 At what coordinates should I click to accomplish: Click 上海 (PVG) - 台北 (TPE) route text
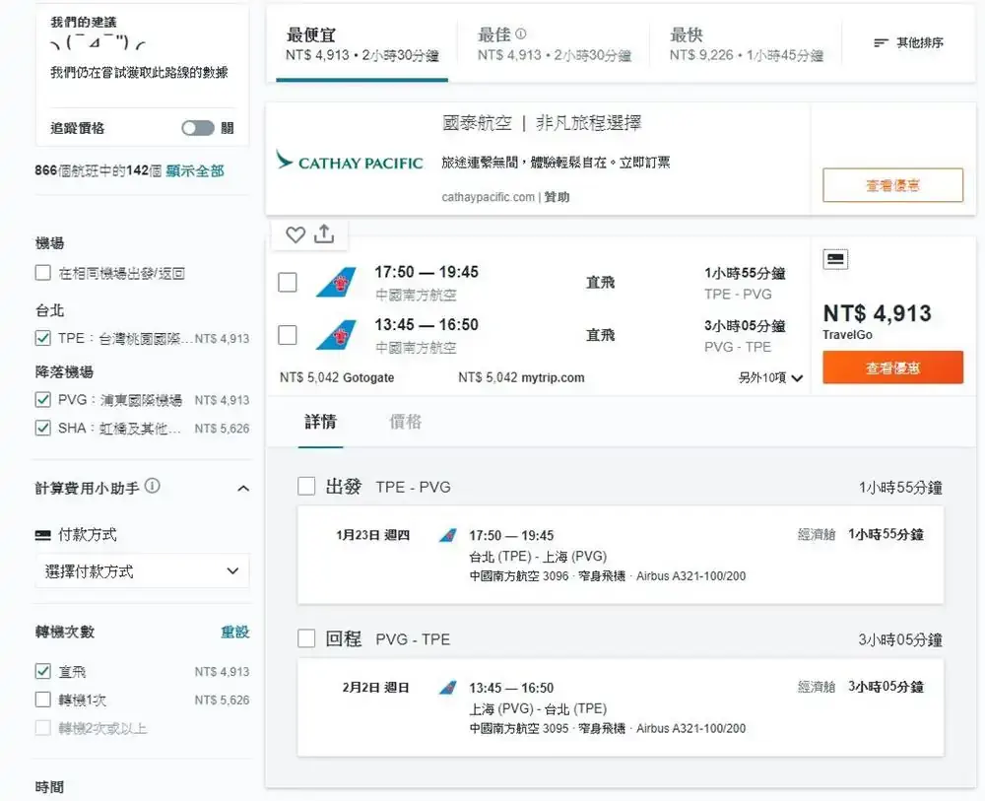(538, 709)
